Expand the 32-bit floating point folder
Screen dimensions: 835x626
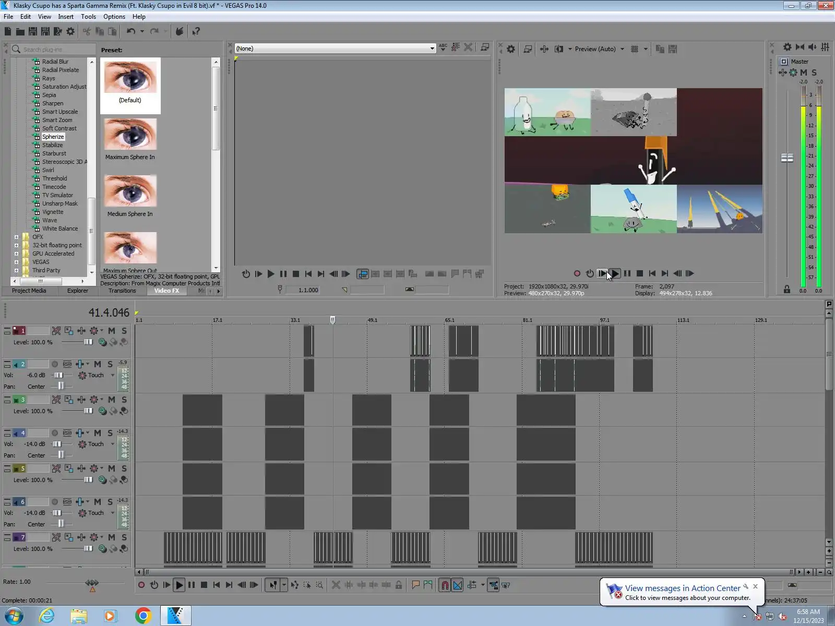[16, 245]
